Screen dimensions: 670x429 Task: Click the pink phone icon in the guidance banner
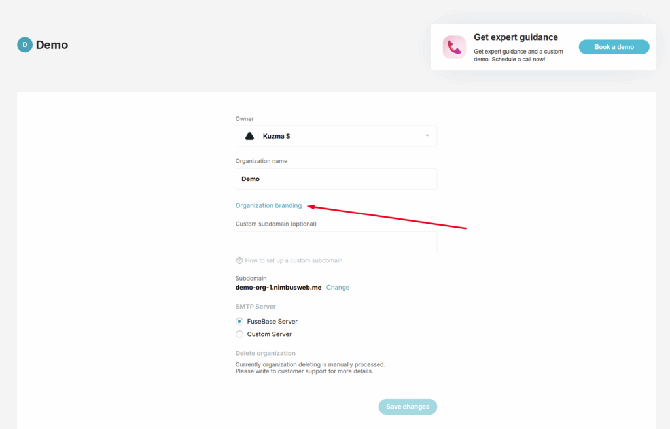pyautogui.click(x=454, y=47)
